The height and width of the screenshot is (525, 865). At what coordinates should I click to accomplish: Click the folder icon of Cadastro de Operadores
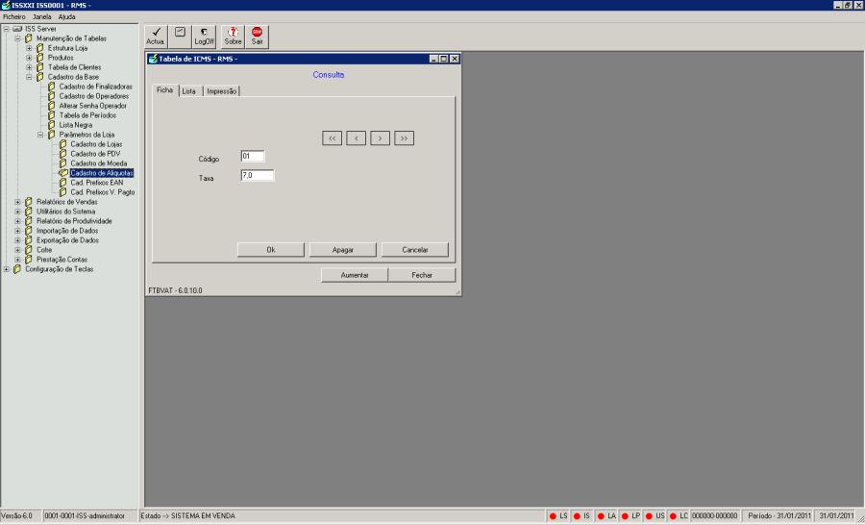[51, 96]
